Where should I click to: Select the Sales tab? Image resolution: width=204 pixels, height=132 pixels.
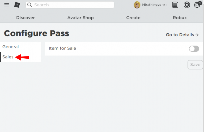(x=8, y=57)
